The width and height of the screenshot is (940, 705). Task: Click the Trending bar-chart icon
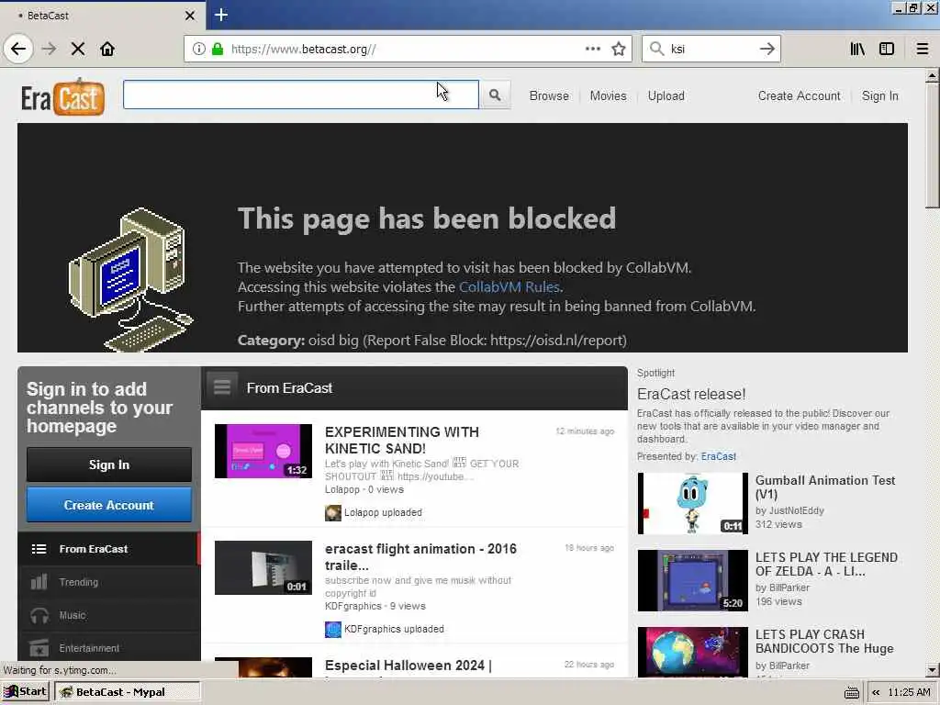pyautogui.click(x=39, y=581)
